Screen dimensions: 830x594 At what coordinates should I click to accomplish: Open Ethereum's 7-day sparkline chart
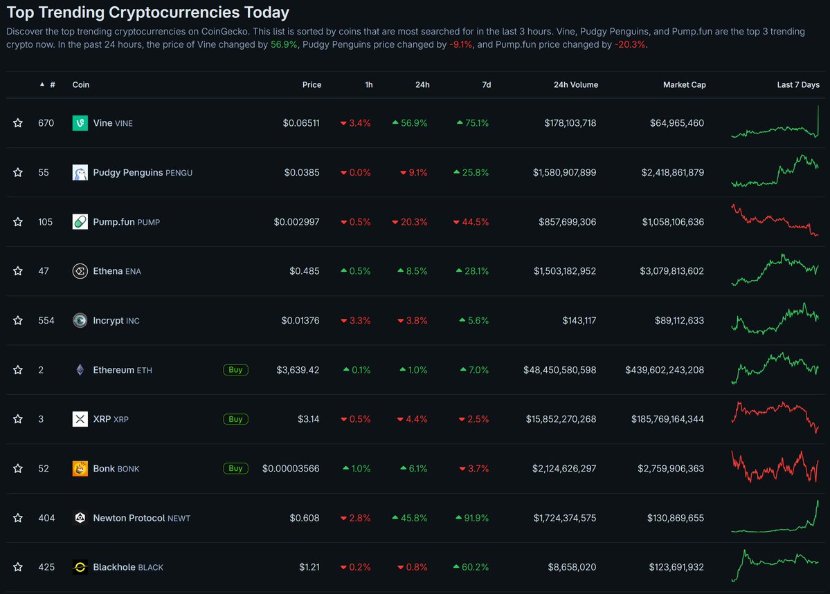(775, 368)
